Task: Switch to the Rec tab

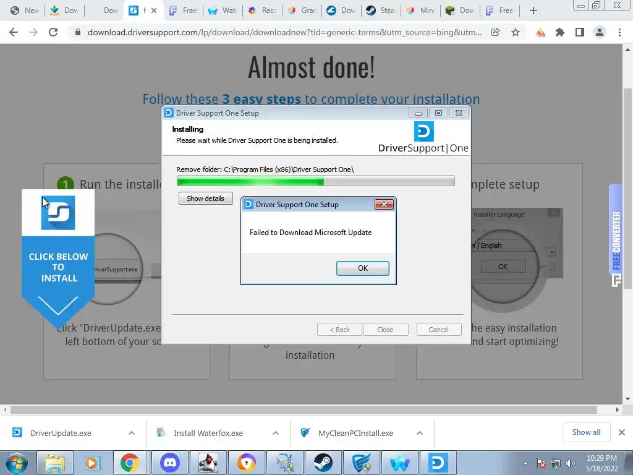Action: [262, 11]
